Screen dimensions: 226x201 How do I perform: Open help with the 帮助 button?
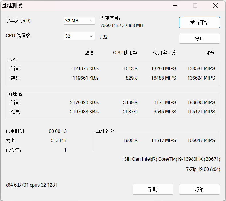[x=153, y=189]
